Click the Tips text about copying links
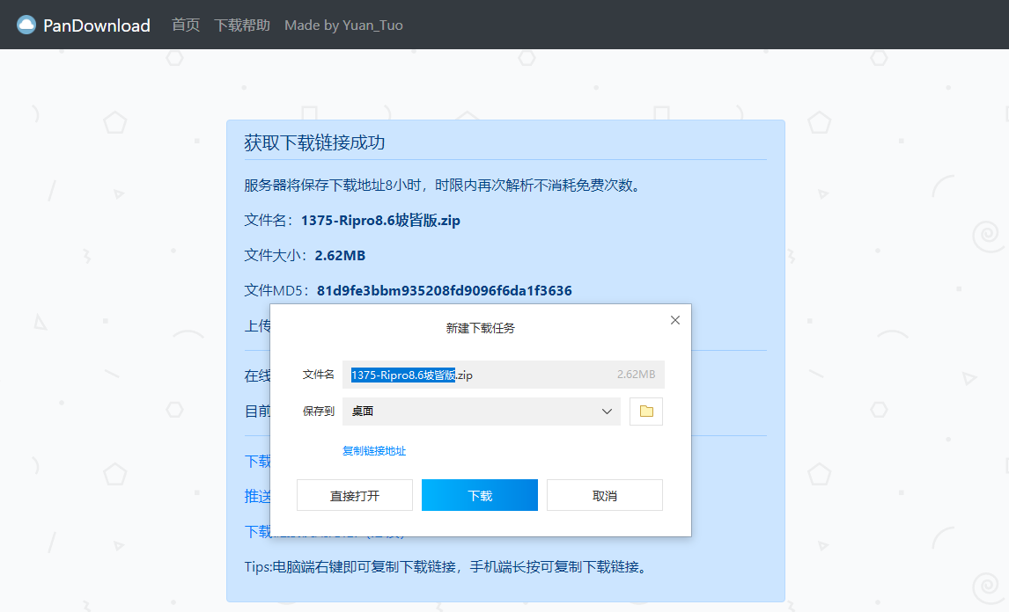Screen dimensions: 1009x612 tap(446, 567)
